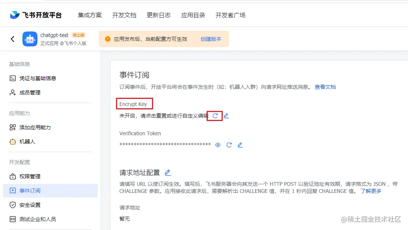This screenshot has width=408, height=230.
Task: Edit 请求地址配置 with the pencil icon
Action: [168, 172]
